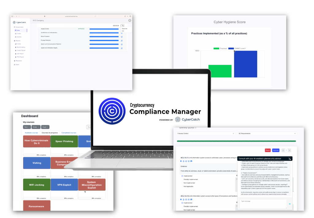Open System and Communications Protection link icon
Image resolution: width=314 pixels, height=218 pixels.
tap(122, 44)
